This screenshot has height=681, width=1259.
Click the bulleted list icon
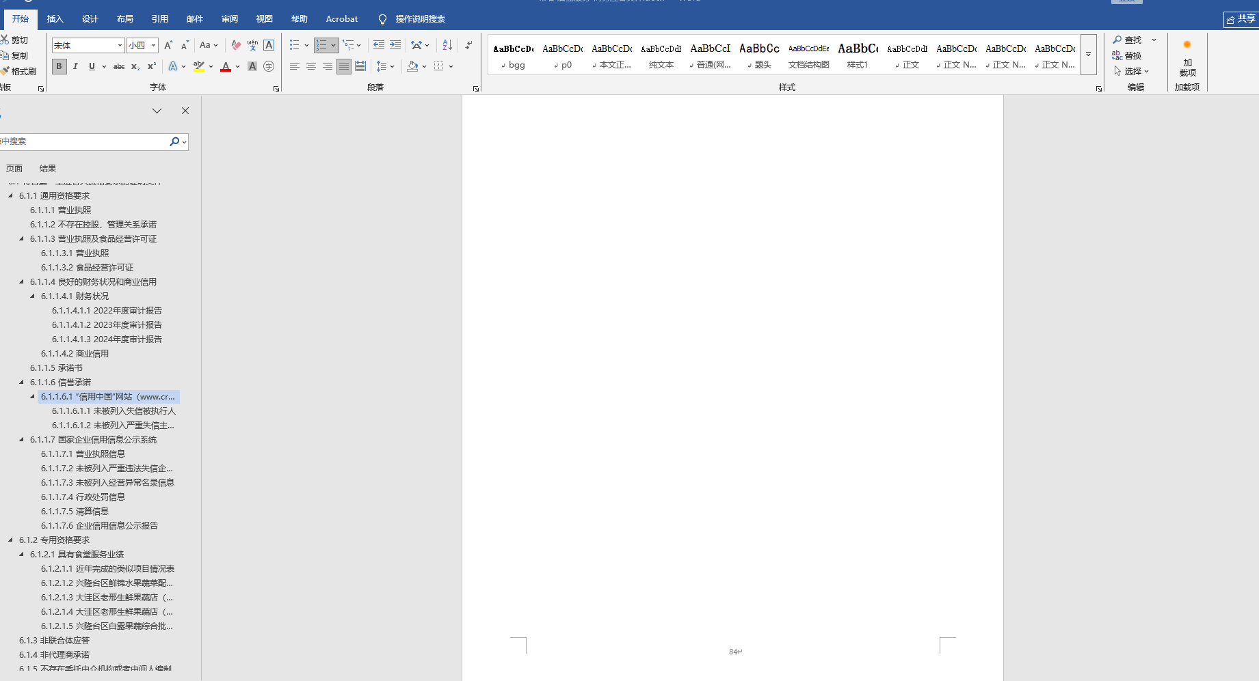pyautogui.click(x=295, y=45)
